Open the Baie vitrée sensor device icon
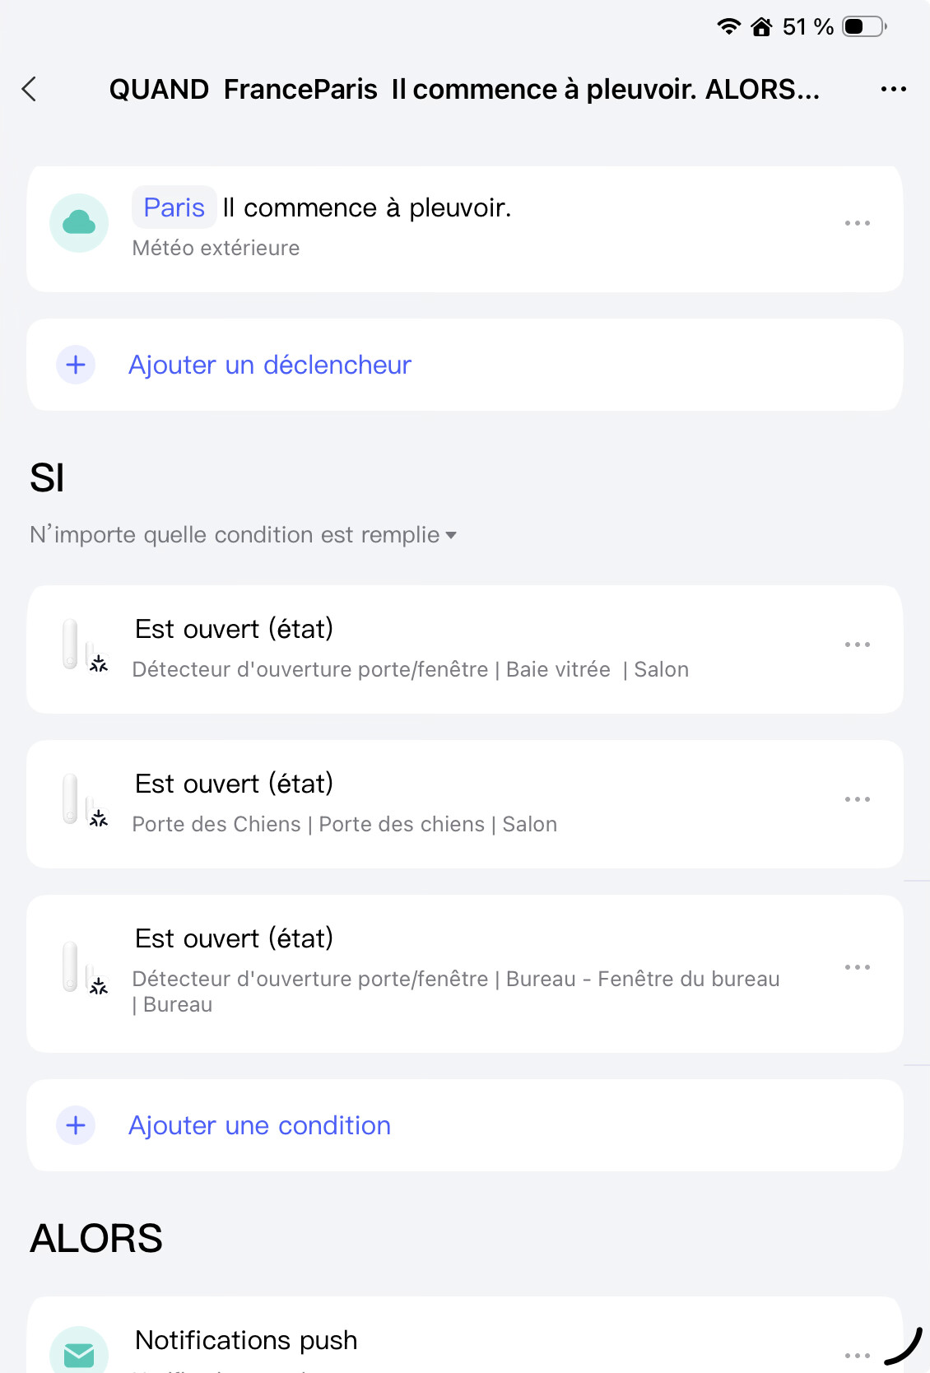Image resolution: width=930 pixels, height=1373 pixels. tap(83, 646)
